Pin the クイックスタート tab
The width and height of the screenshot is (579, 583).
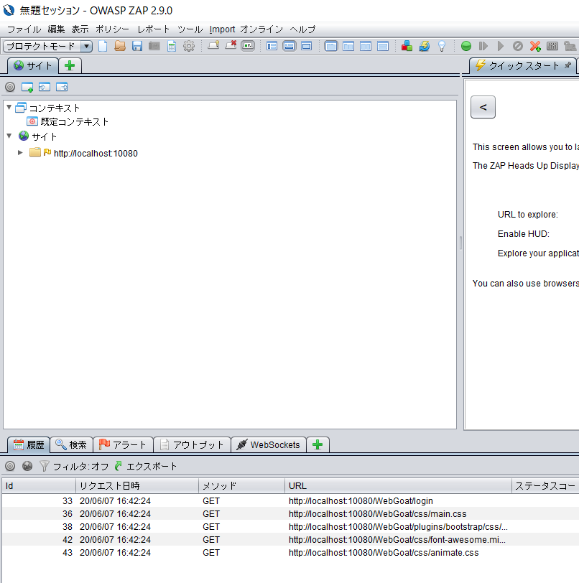point(568,65)
